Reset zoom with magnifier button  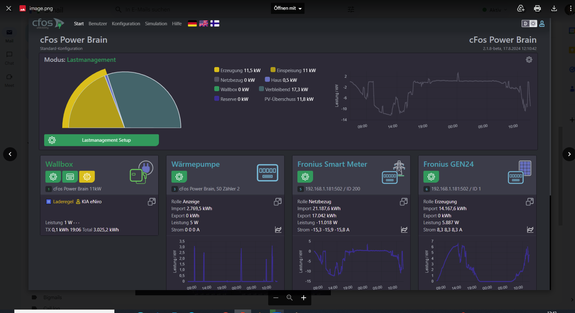pyautogui.click(x=289, y=298)
